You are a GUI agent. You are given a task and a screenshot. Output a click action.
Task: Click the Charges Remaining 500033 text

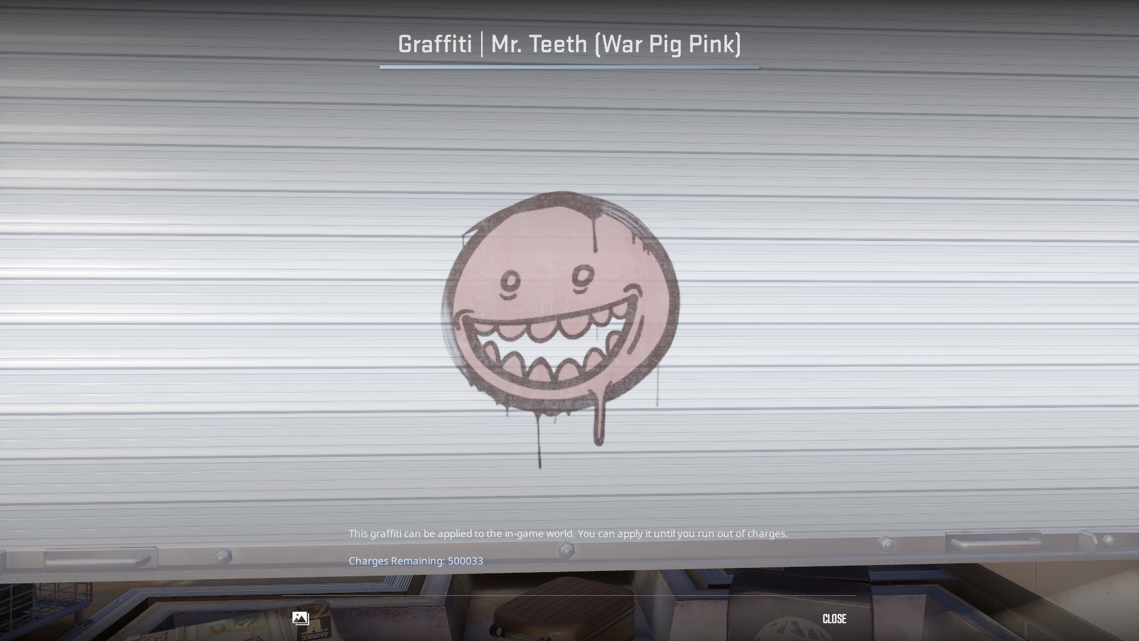[x=415, y=561]
